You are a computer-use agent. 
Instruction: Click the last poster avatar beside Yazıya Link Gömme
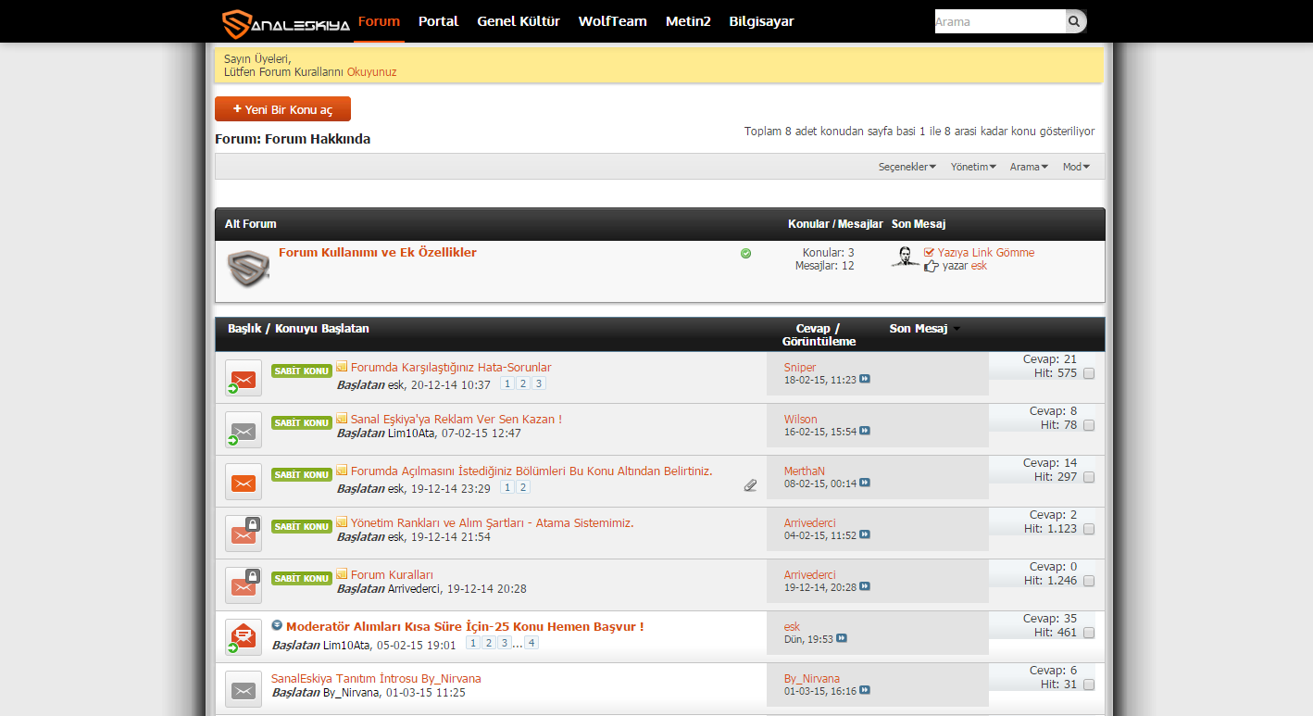click(906, 258)
